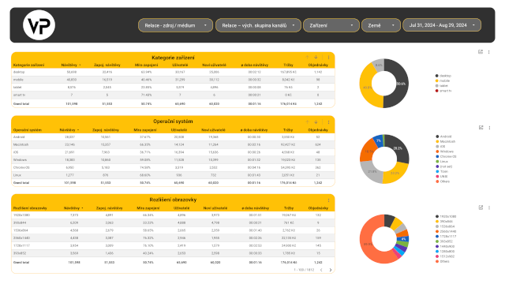Go to previous page of Rozlišení obrazovky table

[321, 270]
